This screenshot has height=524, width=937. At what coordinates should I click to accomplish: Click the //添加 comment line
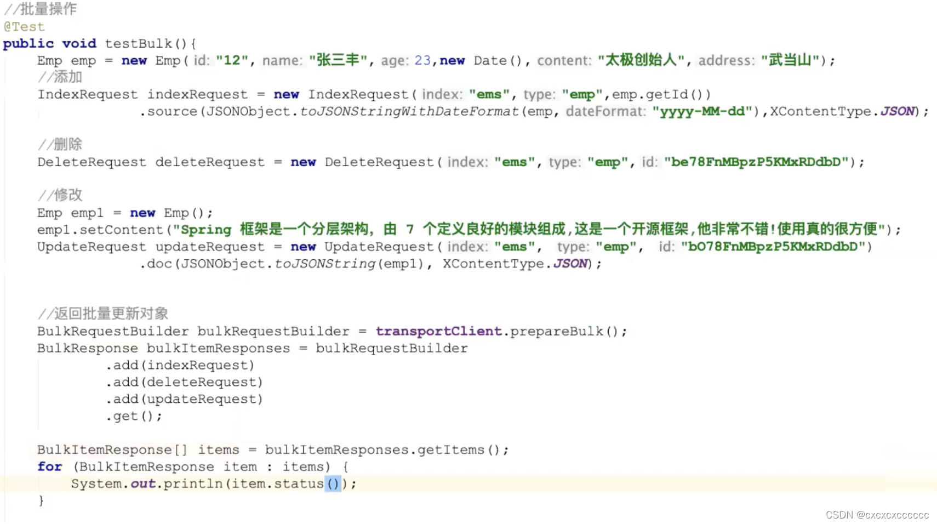point(60,77)
